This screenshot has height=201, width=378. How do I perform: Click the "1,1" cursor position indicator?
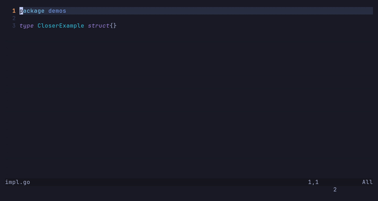(313, 182)
